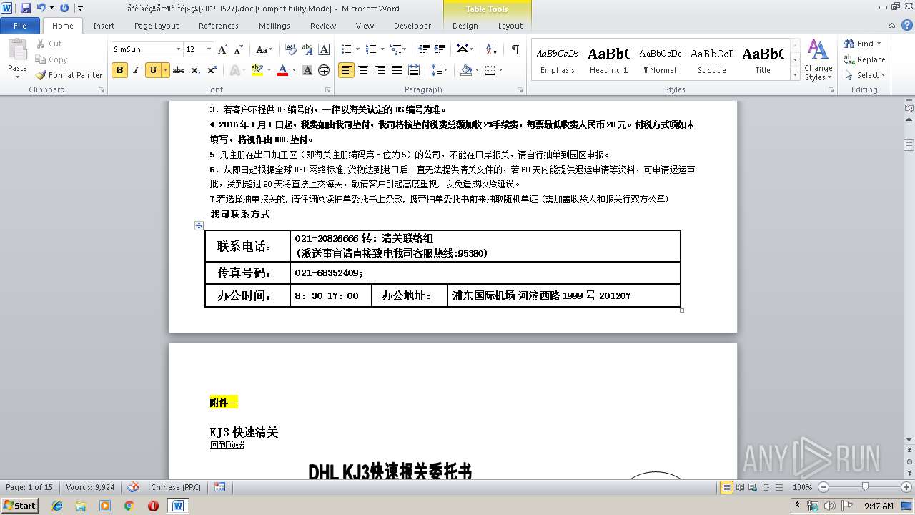
Task: Click Justify alignment icon
Action: coord(397,70)
